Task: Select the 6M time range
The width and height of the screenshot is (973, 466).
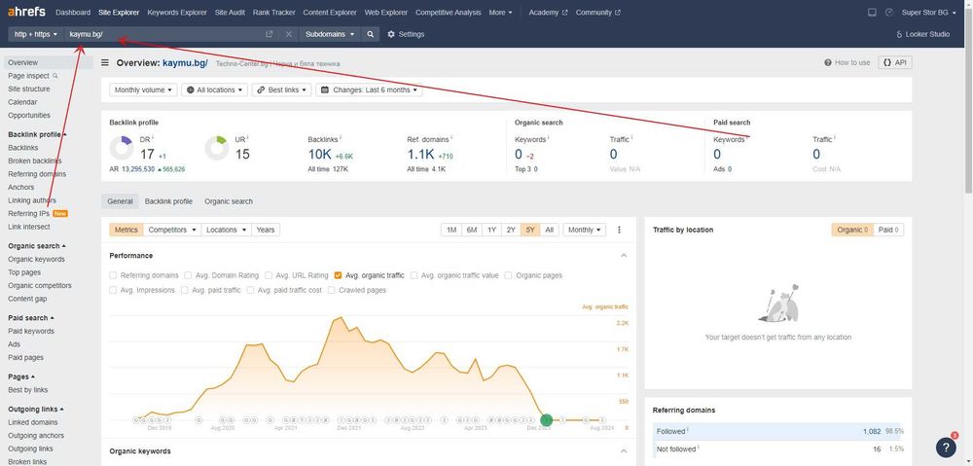Action: coord(472,230)
